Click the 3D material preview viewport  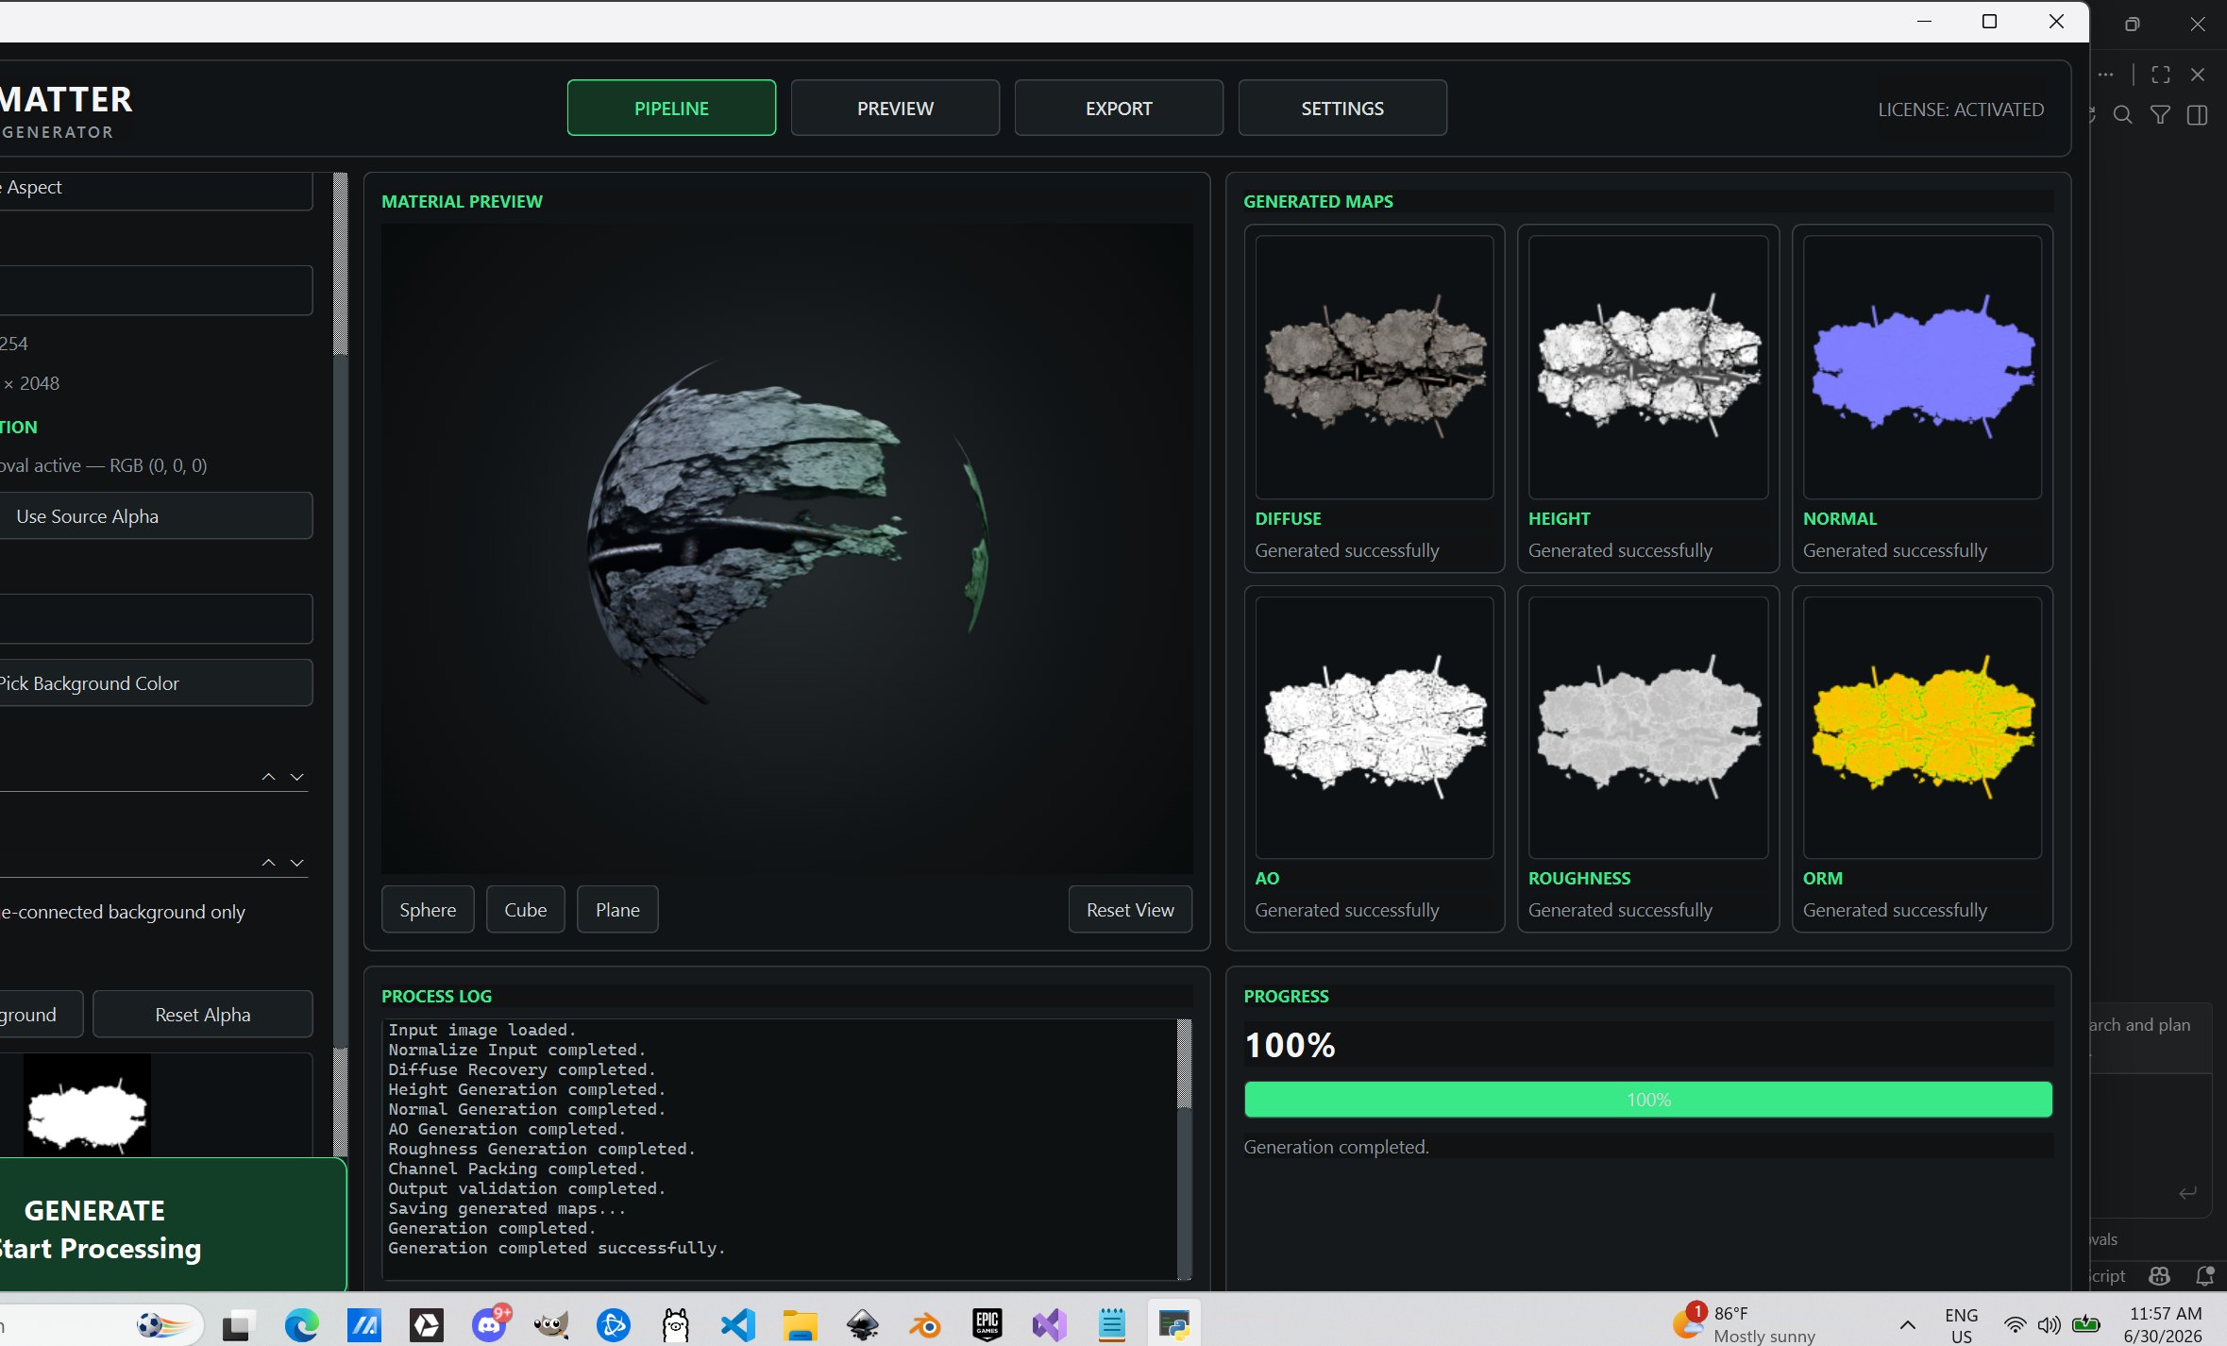point(786,548)
